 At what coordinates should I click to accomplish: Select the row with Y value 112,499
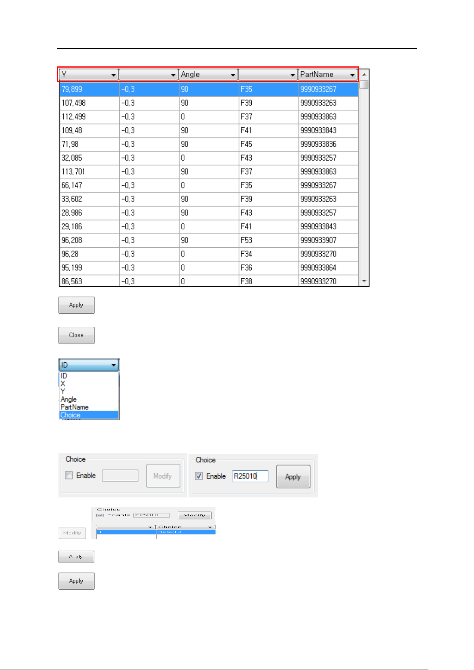(x=209, y=117)
